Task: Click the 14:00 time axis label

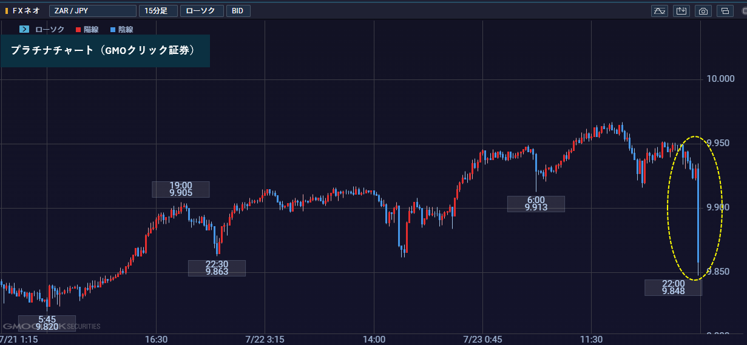Action: 374,340
